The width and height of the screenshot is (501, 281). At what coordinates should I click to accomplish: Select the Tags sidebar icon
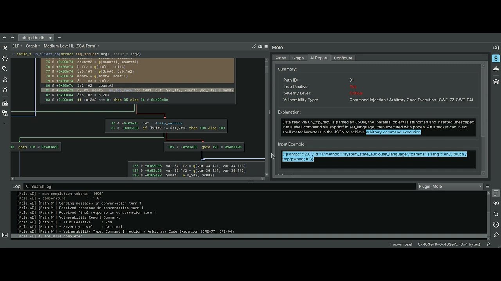[x=5, y=69]
